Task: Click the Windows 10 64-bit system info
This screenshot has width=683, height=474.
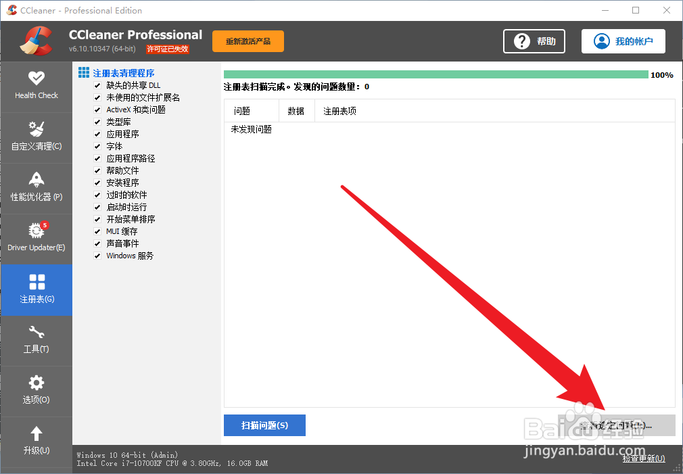Action: pyautogui.click(x=128, y=455)
